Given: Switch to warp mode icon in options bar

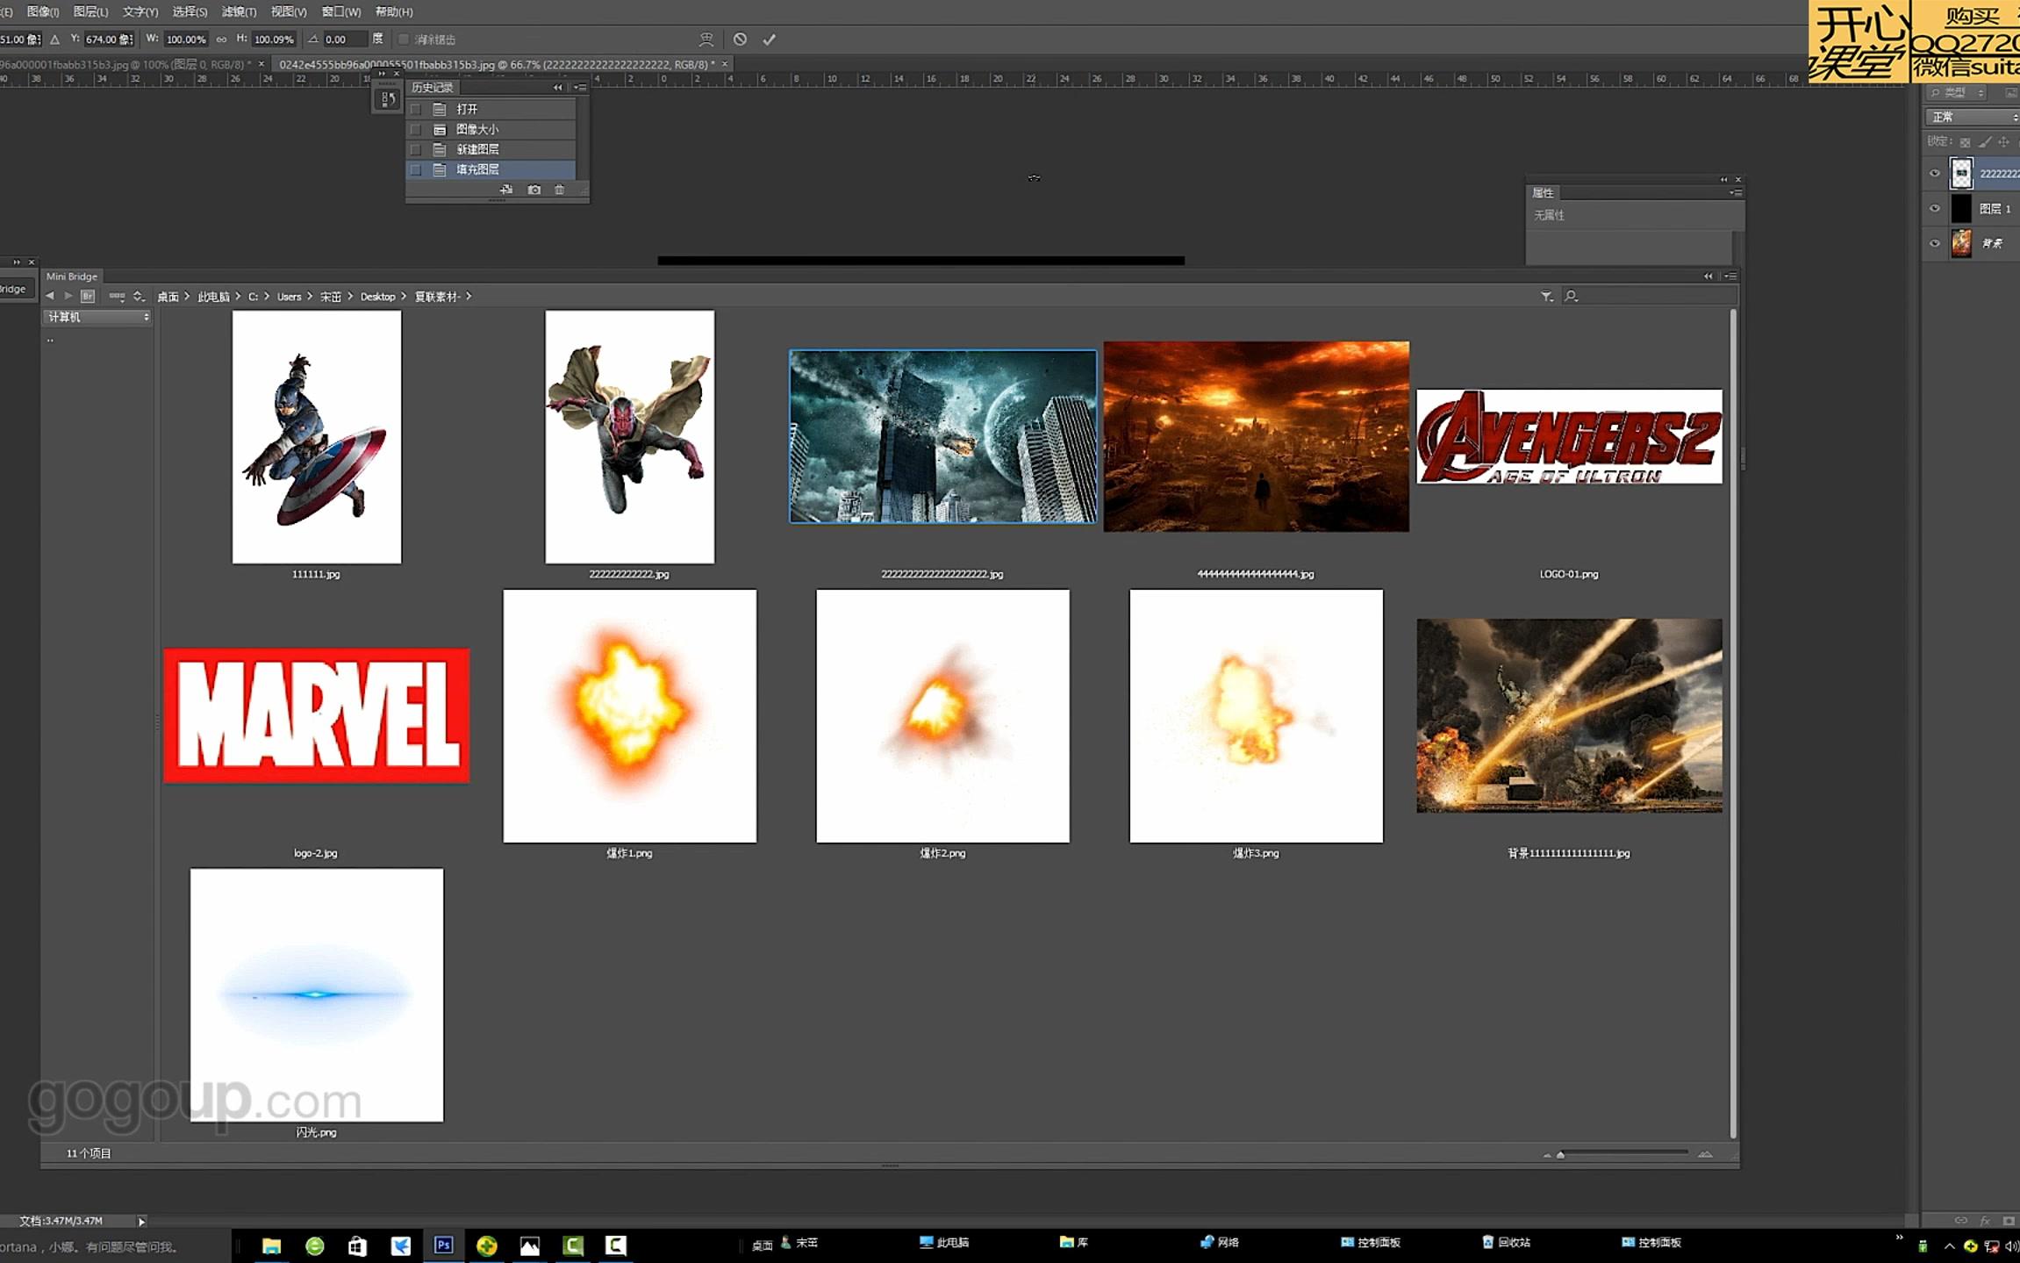Looking at the screenshot, I should coord(706,39).
